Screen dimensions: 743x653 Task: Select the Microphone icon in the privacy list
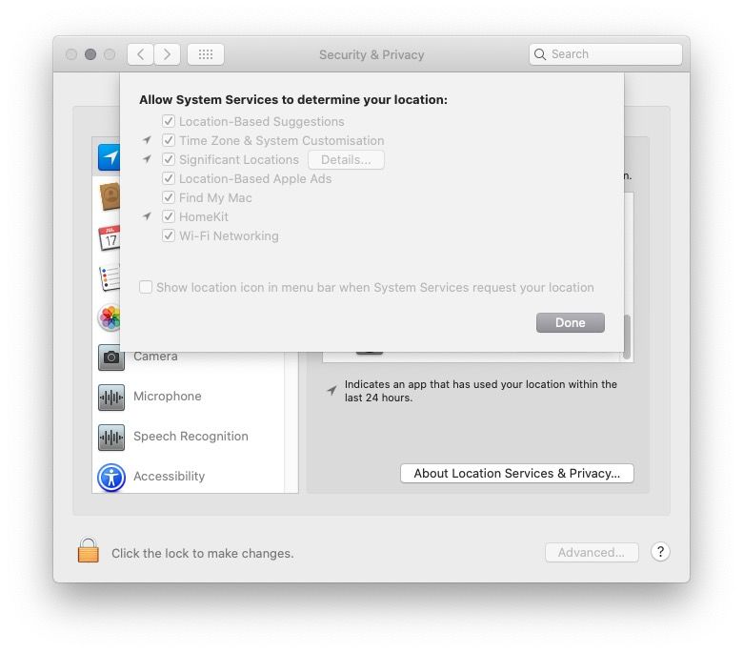pos(110,397)
